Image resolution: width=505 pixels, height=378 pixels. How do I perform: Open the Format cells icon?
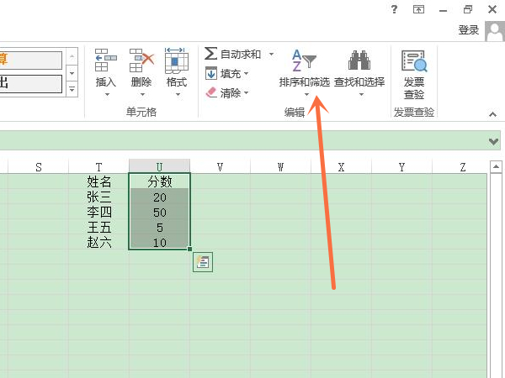177,60
